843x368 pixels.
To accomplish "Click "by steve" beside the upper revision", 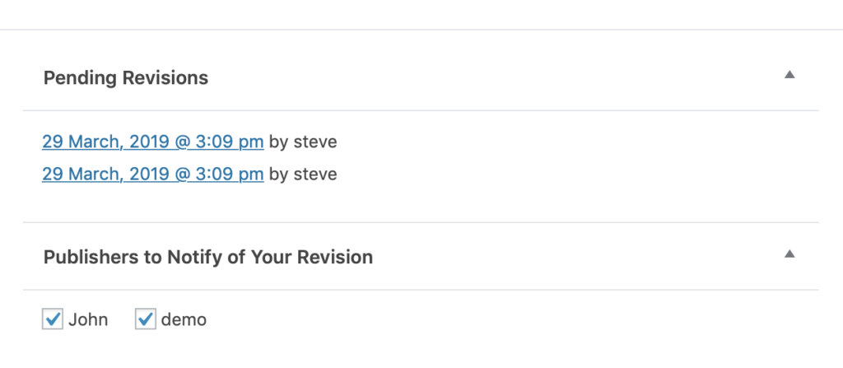I will (x=303, y=142).
